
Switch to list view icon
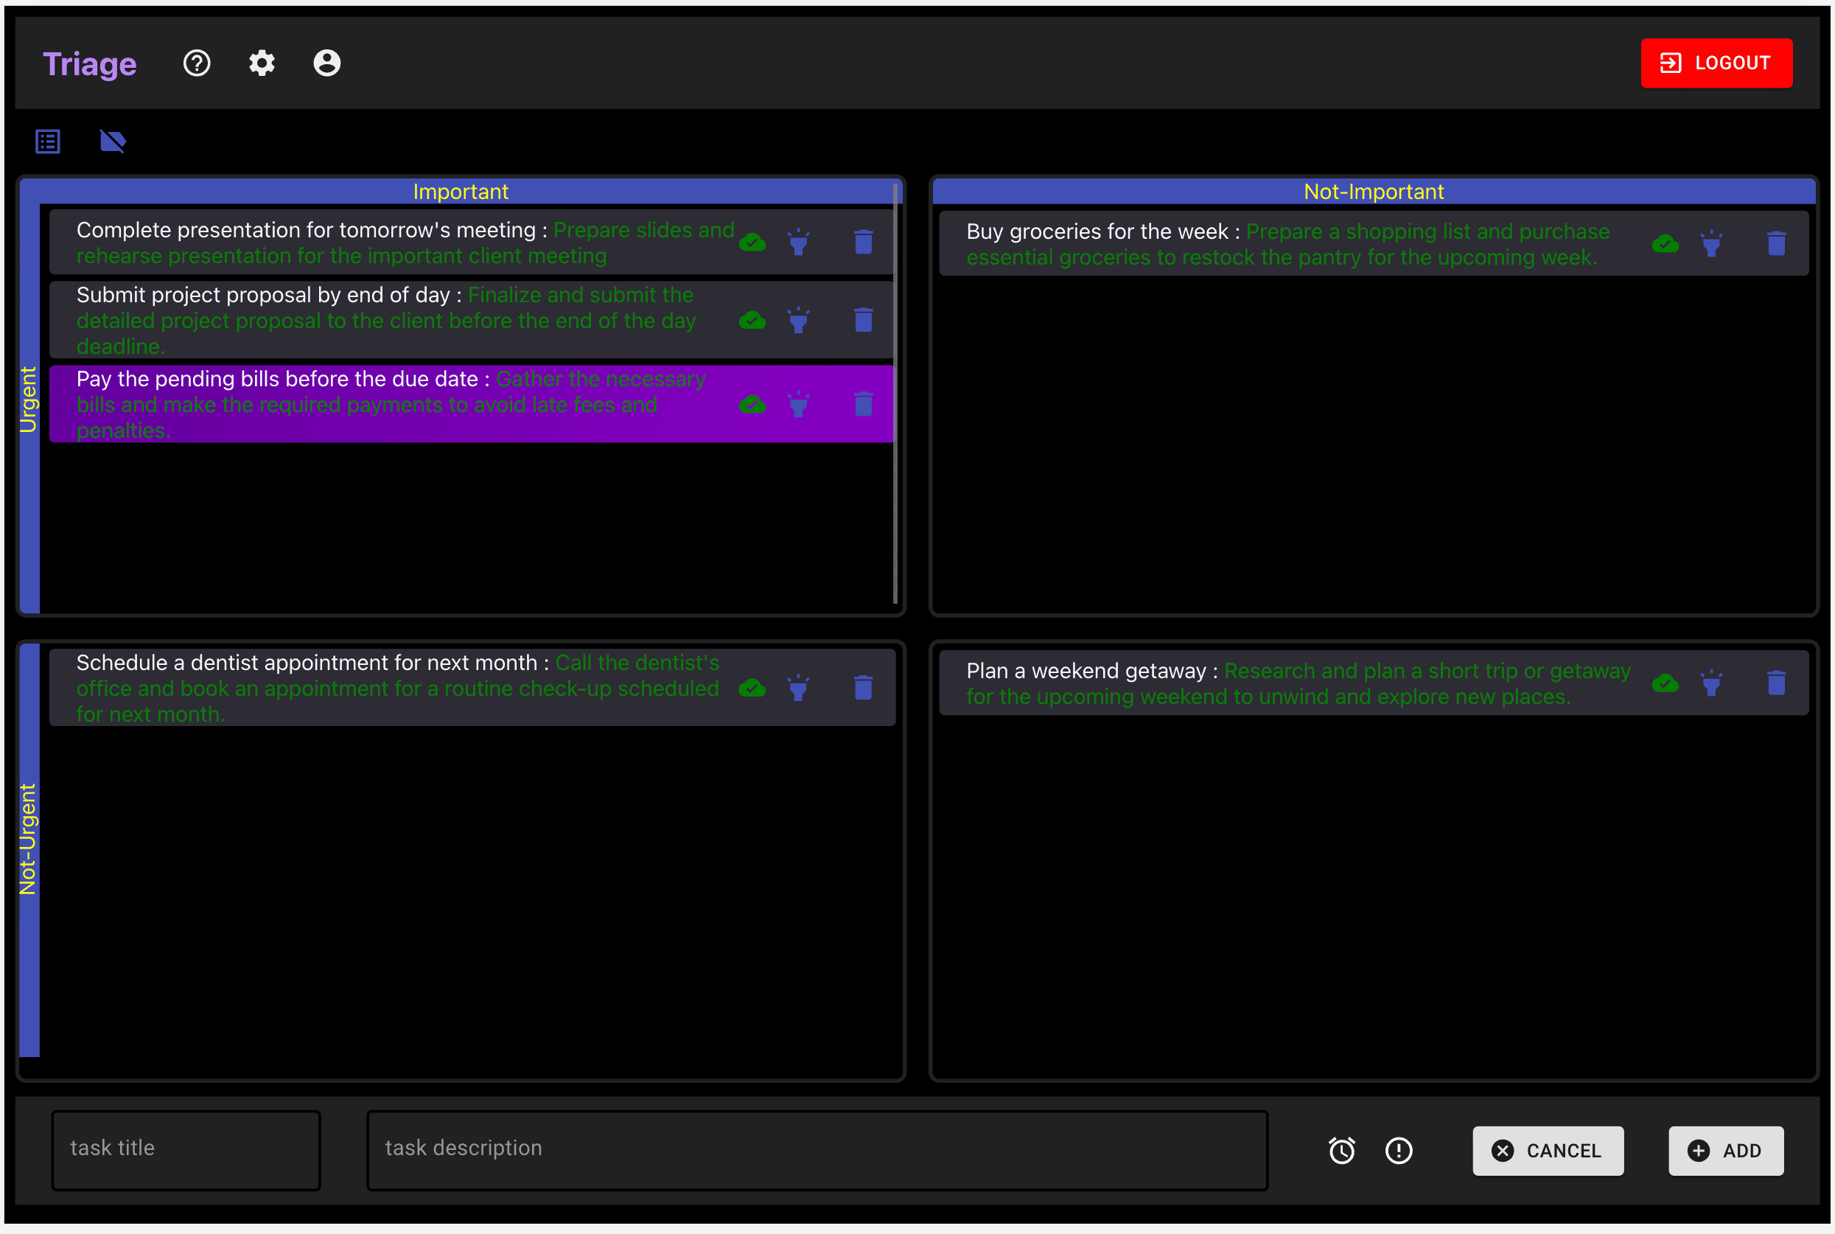[48, 142]
